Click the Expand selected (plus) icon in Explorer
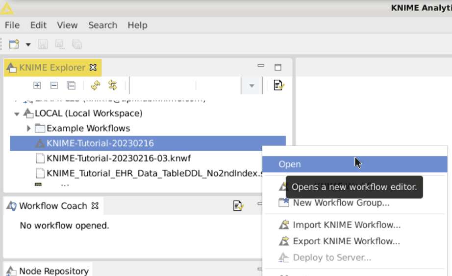 pos(37,85)
